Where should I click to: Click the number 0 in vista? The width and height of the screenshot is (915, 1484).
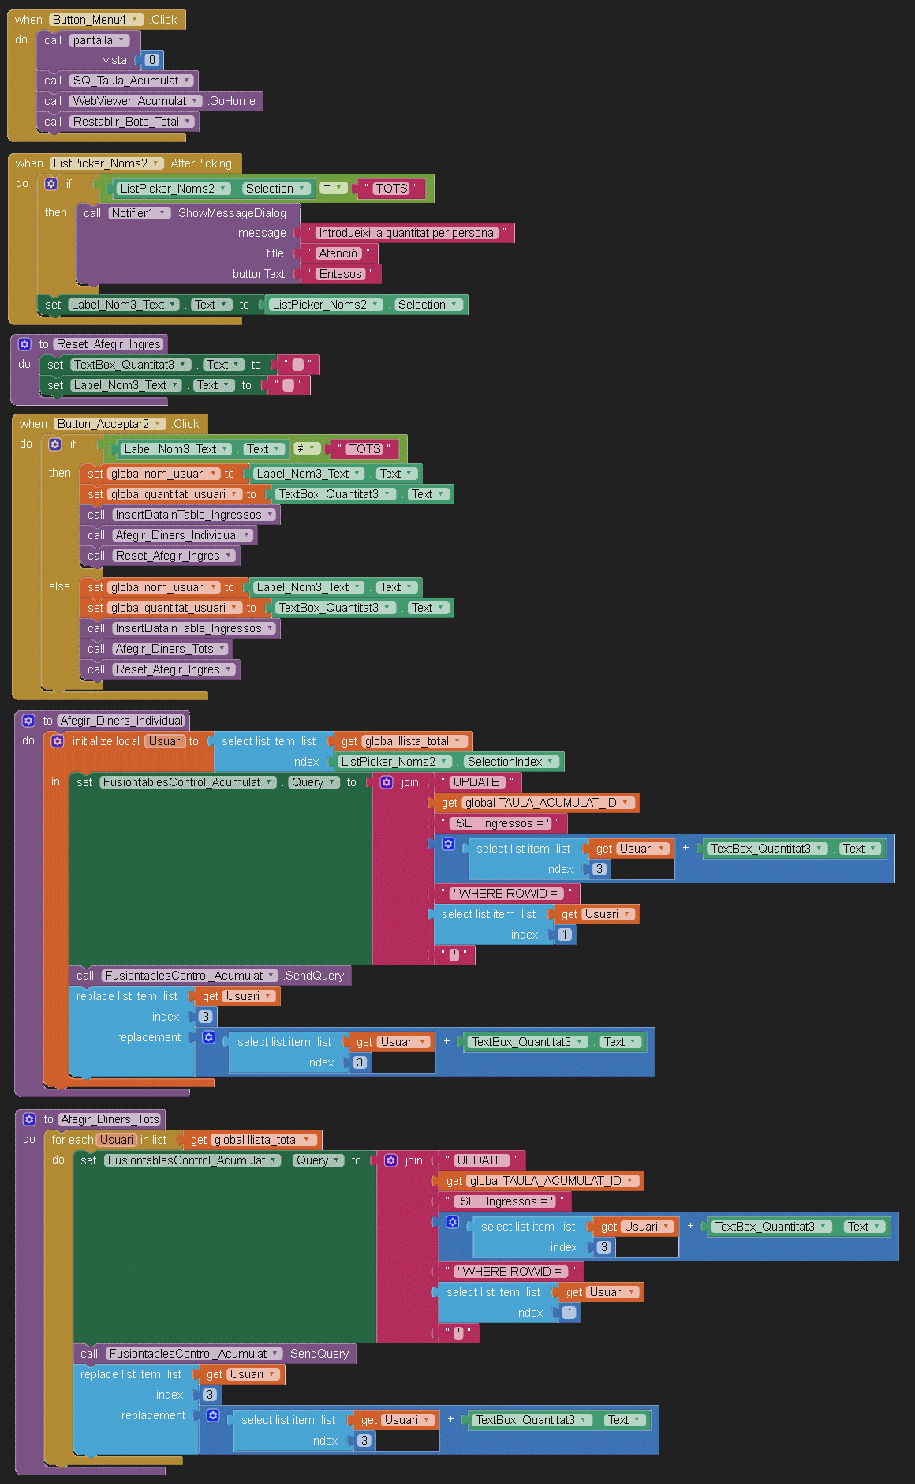pos(152,60)
